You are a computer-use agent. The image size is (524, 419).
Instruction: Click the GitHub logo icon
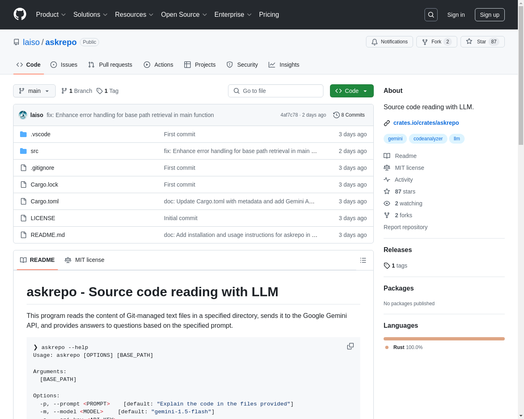coord(20,14)
